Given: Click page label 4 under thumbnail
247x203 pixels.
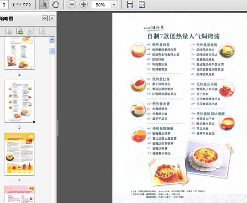Looking at the screenshot, I should pyautogui.click(x=19, y=180).
